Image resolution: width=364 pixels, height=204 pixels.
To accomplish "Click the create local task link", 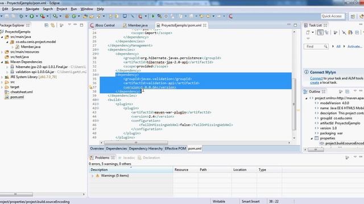I will [x=315, y=83].
